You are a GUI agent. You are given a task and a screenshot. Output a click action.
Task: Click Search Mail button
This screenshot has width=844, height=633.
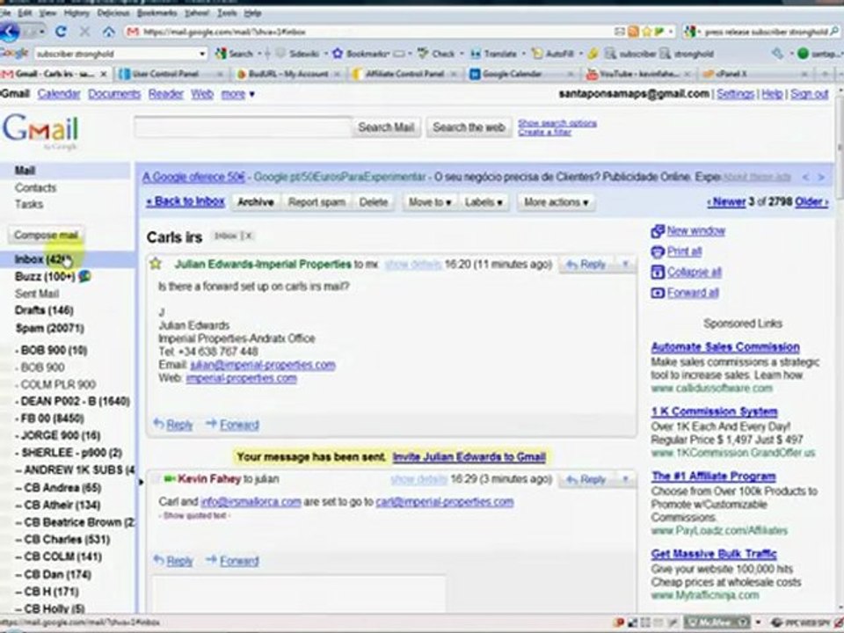click(x=386, y=127)
